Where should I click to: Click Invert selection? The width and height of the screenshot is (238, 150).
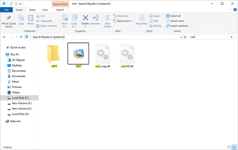click(x=177, y=26)
